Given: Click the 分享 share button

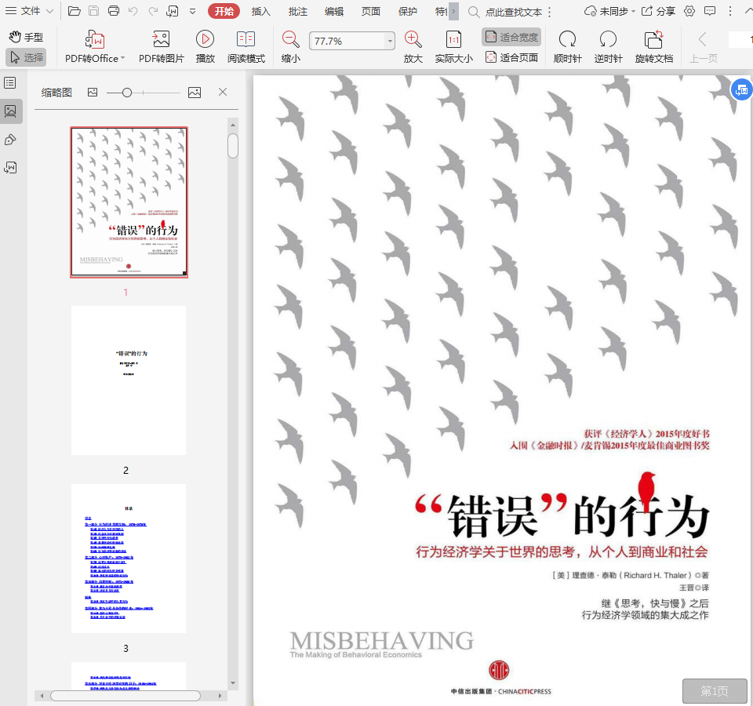Looking at the screenshot, I should [658, 11].
